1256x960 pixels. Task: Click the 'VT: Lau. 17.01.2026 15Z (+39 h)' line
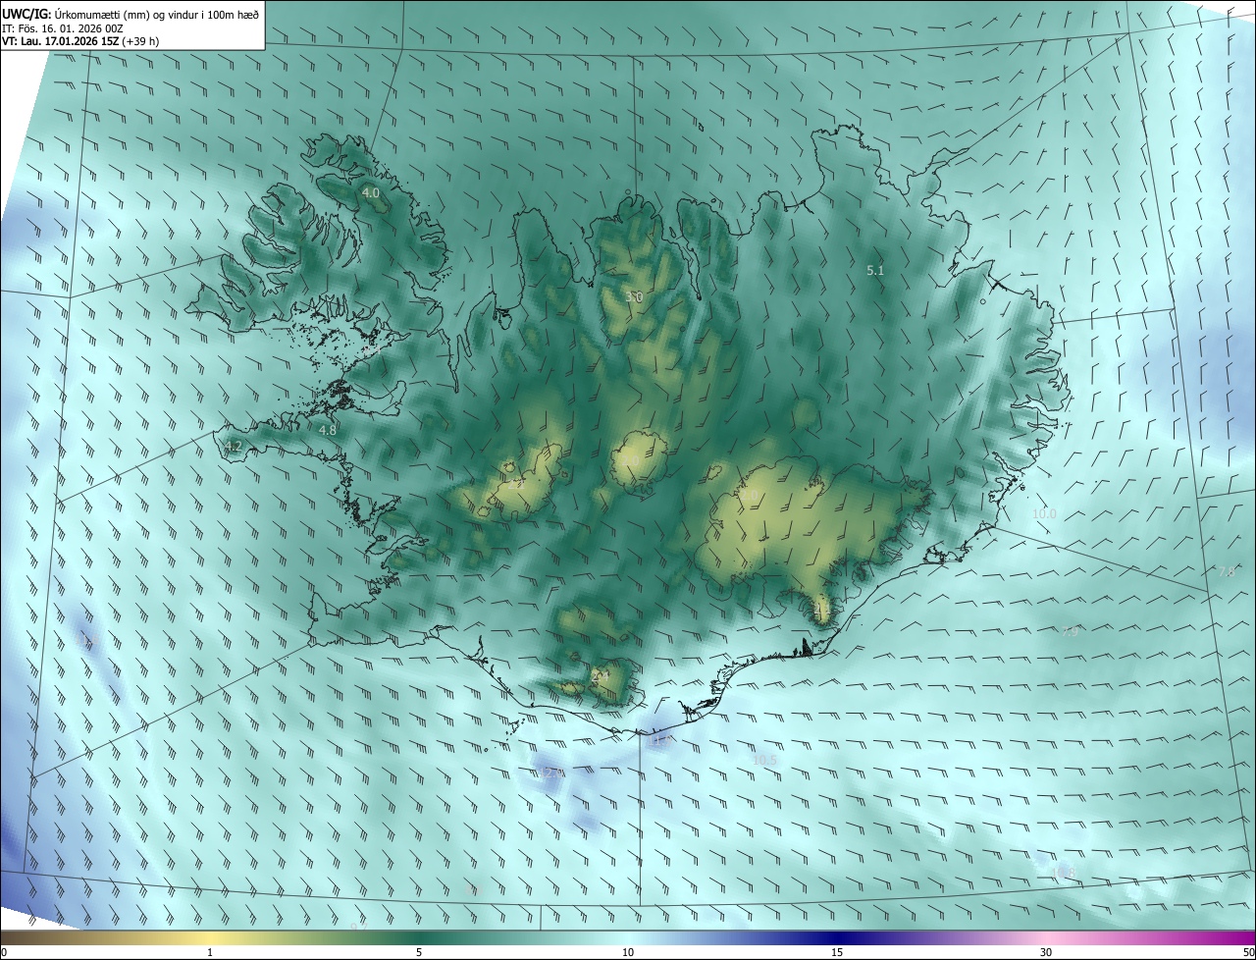[x=80, y=41]
